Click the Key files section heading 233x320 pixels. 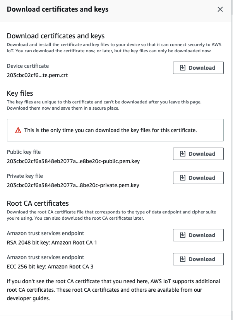pyautogui.click(x=20, y=93)
